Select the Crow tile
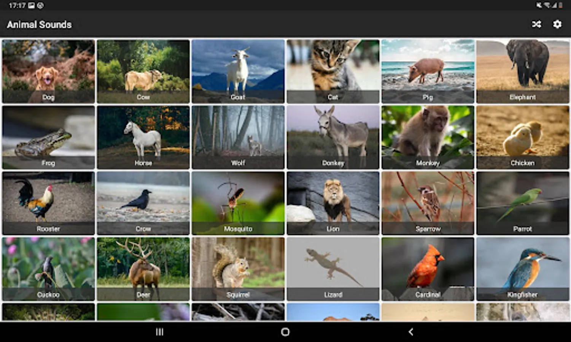 click(143, 203)
